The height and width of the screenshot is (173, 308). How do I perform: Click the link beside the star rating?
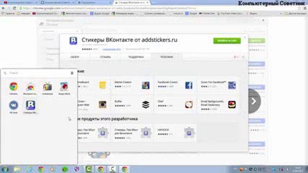tap(111, 49)
